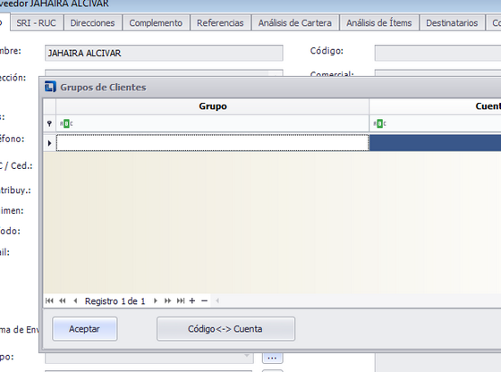Click the empty Grupo cell in first row
Viewport: 501px width, 372px height.
coord(213,143)
